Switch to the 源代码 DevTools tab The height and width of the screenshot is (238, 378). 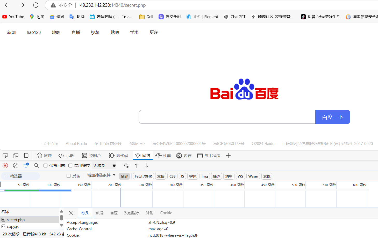click(x=118, y=156)
